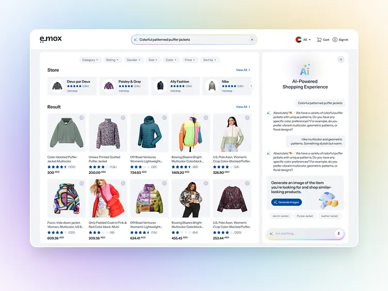Open the Color filter dropdown
Viewport: 388px width, 291px height.
click(x=171, y=60)
